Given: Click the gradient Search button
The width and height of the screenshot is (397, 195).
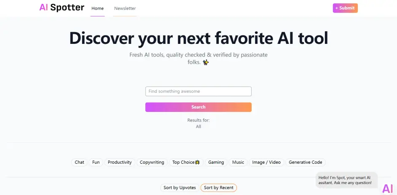Looking at the screenshot, I should (x=198, y=107).
